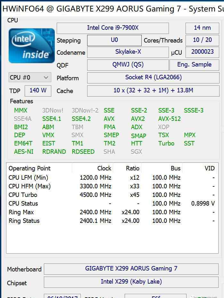
Task: Click the Operating Point column header
Action: pyautogui.click(x=39, y=169)
